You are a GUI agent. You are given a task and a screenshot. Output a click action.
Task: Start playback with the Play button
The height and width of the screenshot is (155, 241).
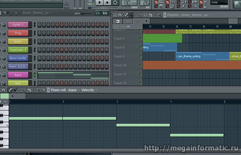coord(100,2)
